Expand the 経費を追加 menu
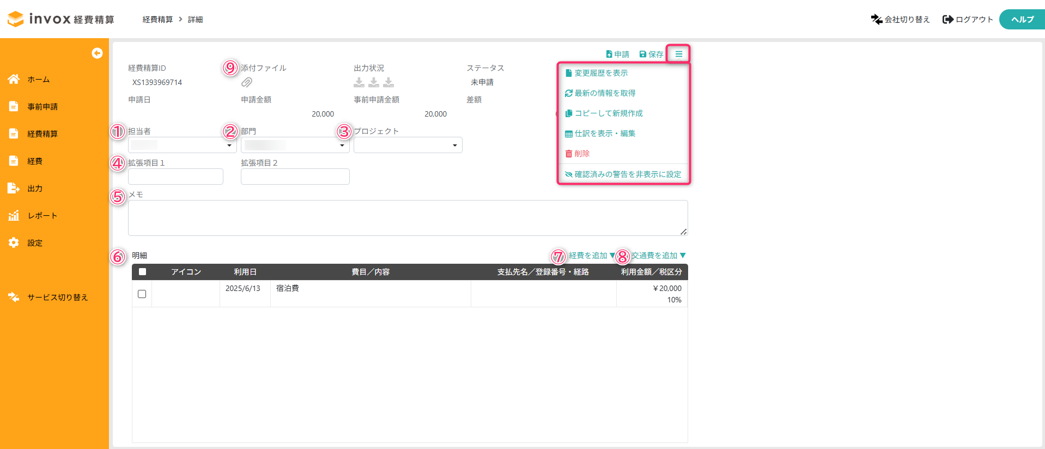This screenshot has height=449, width=1045. click(x=591, y=256)
